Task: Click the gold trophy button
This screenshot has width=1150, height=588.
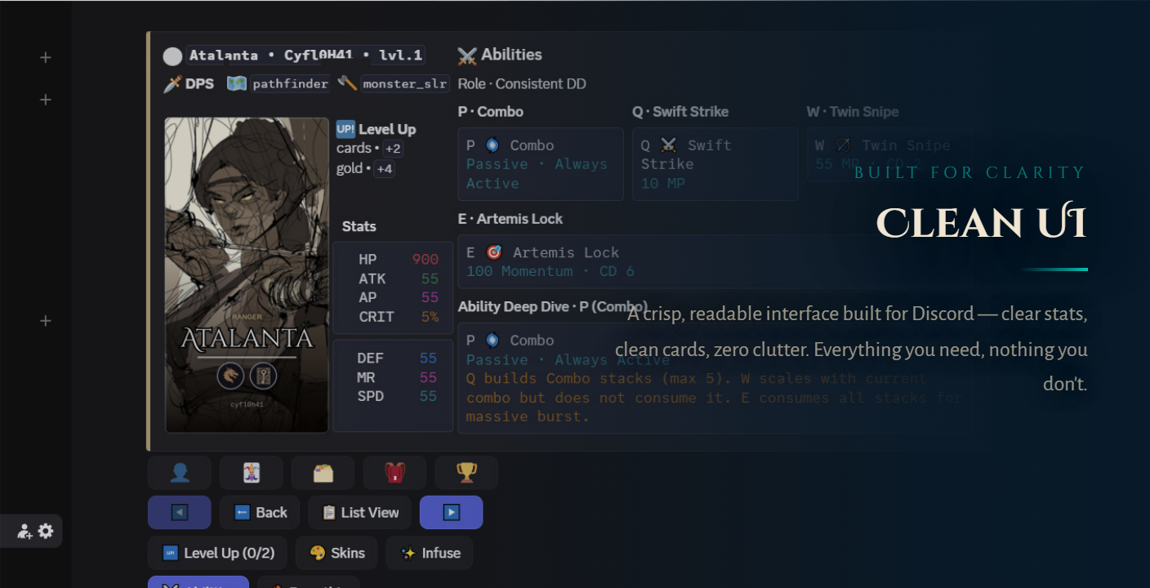Action: click(x=466, y=473)
